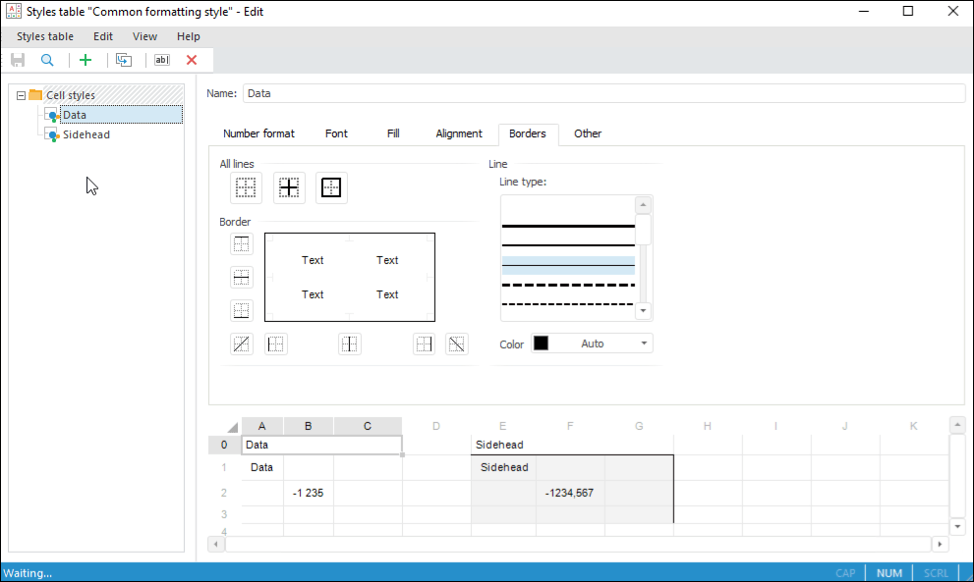Open the line Color dropdown
This screenshot has height=582, width=974.
point(592,344)
